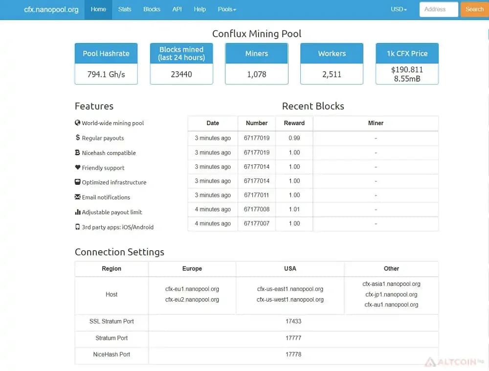Click the Stratum Port value 17777
The height and width of the screenshot is (371, 489).
(293, 338)
